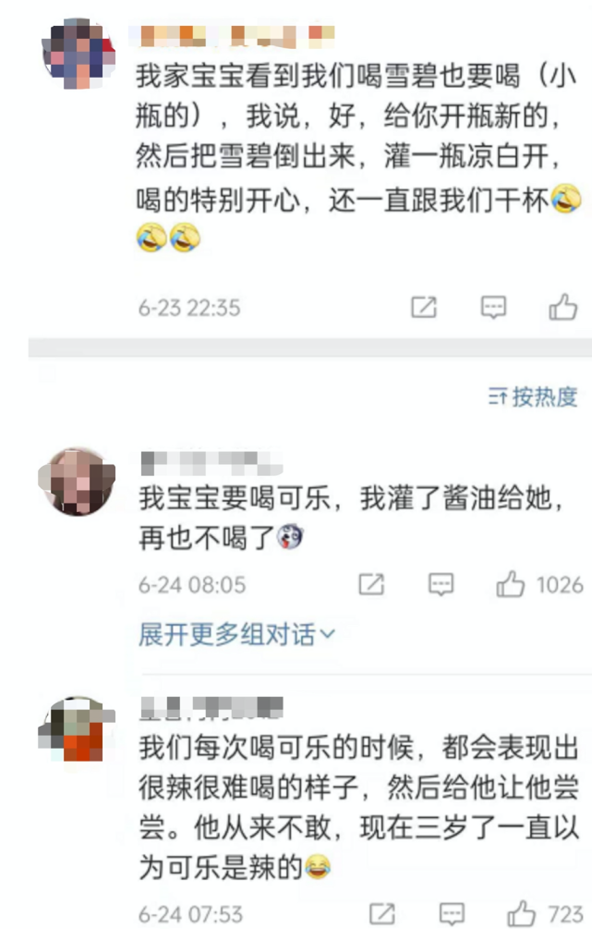This screenshot has height=929, width=592.
Task: Share the Sprite comment posted 6-23 22:35
Action: tap(424, 307)
